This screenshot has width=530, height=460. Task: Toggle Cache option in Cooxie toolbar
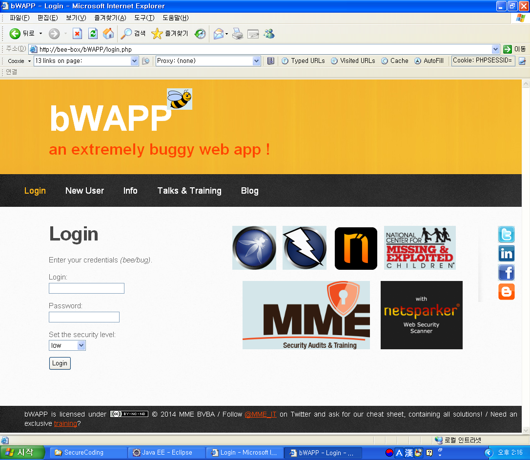pos(395,61)
